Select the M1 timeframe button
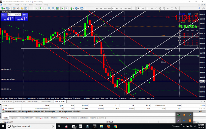 [x=97, y=9]
